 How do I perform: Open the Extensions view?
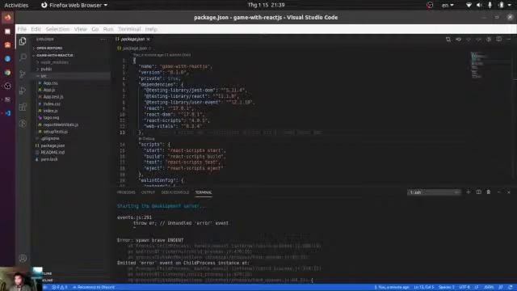point(23,107)
